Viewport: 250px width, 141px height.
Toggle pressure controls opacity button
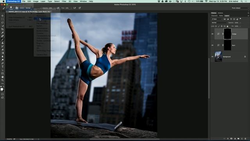[x=58, y=8]
